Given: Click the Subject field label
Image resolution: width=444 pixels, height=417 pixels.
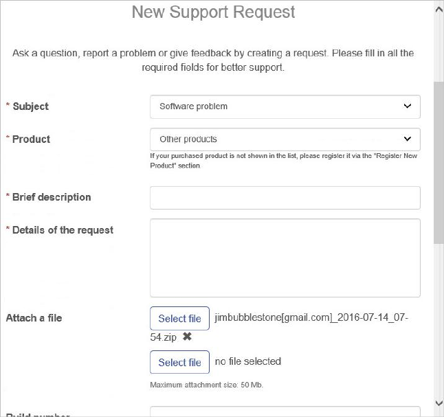Looking at the screenshot, I should 30,106.
